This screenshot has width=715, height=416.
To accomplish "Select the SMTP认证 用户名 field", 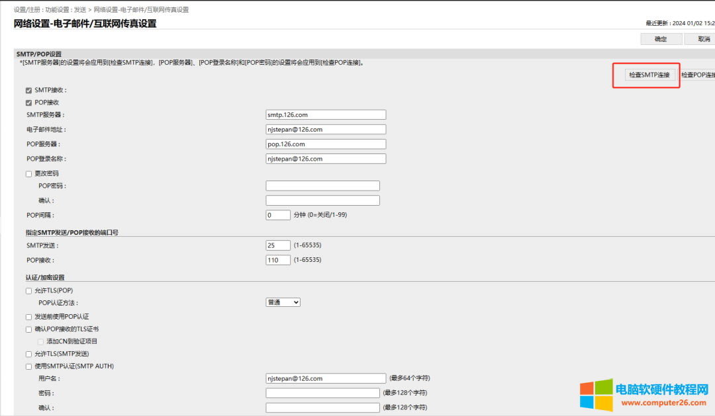I will coord(326,378).
